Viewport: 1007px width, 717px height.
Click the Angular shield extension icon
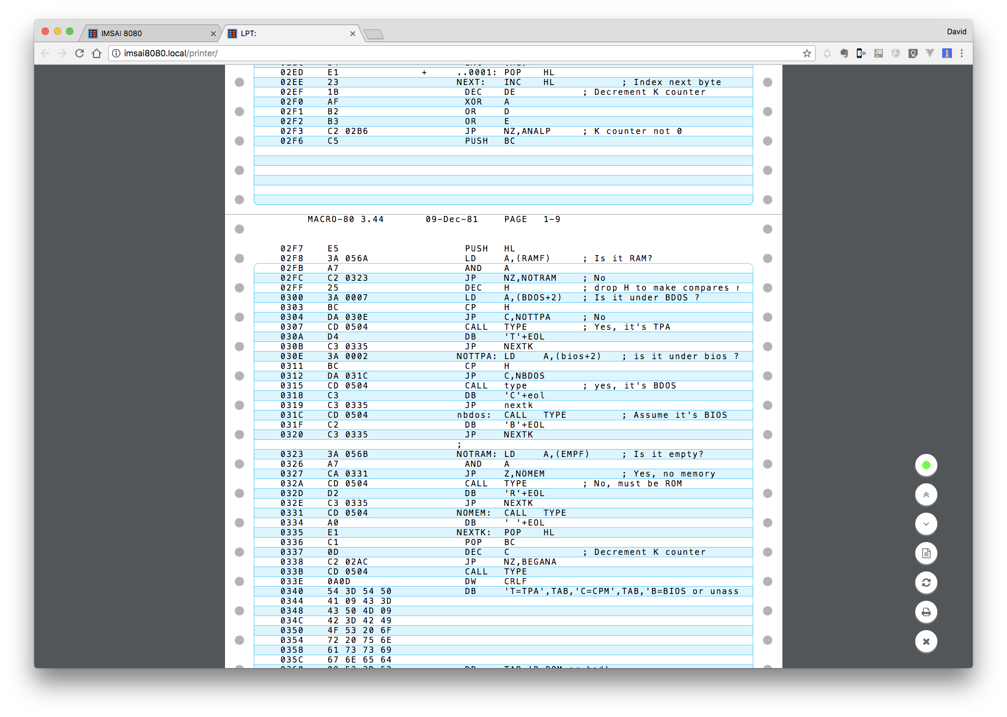[895, 53]
